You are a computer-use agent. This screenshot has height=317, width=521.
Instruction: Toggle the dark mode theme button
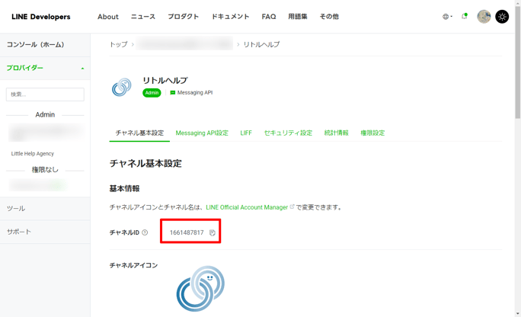coord(502,17)
